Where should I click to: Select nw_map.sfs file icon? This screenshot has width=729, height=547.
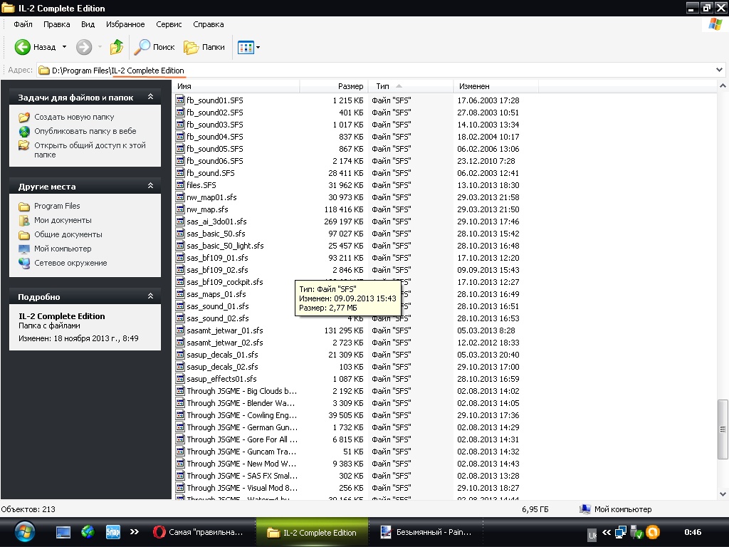pyautogui.click(x=180, y=209)
